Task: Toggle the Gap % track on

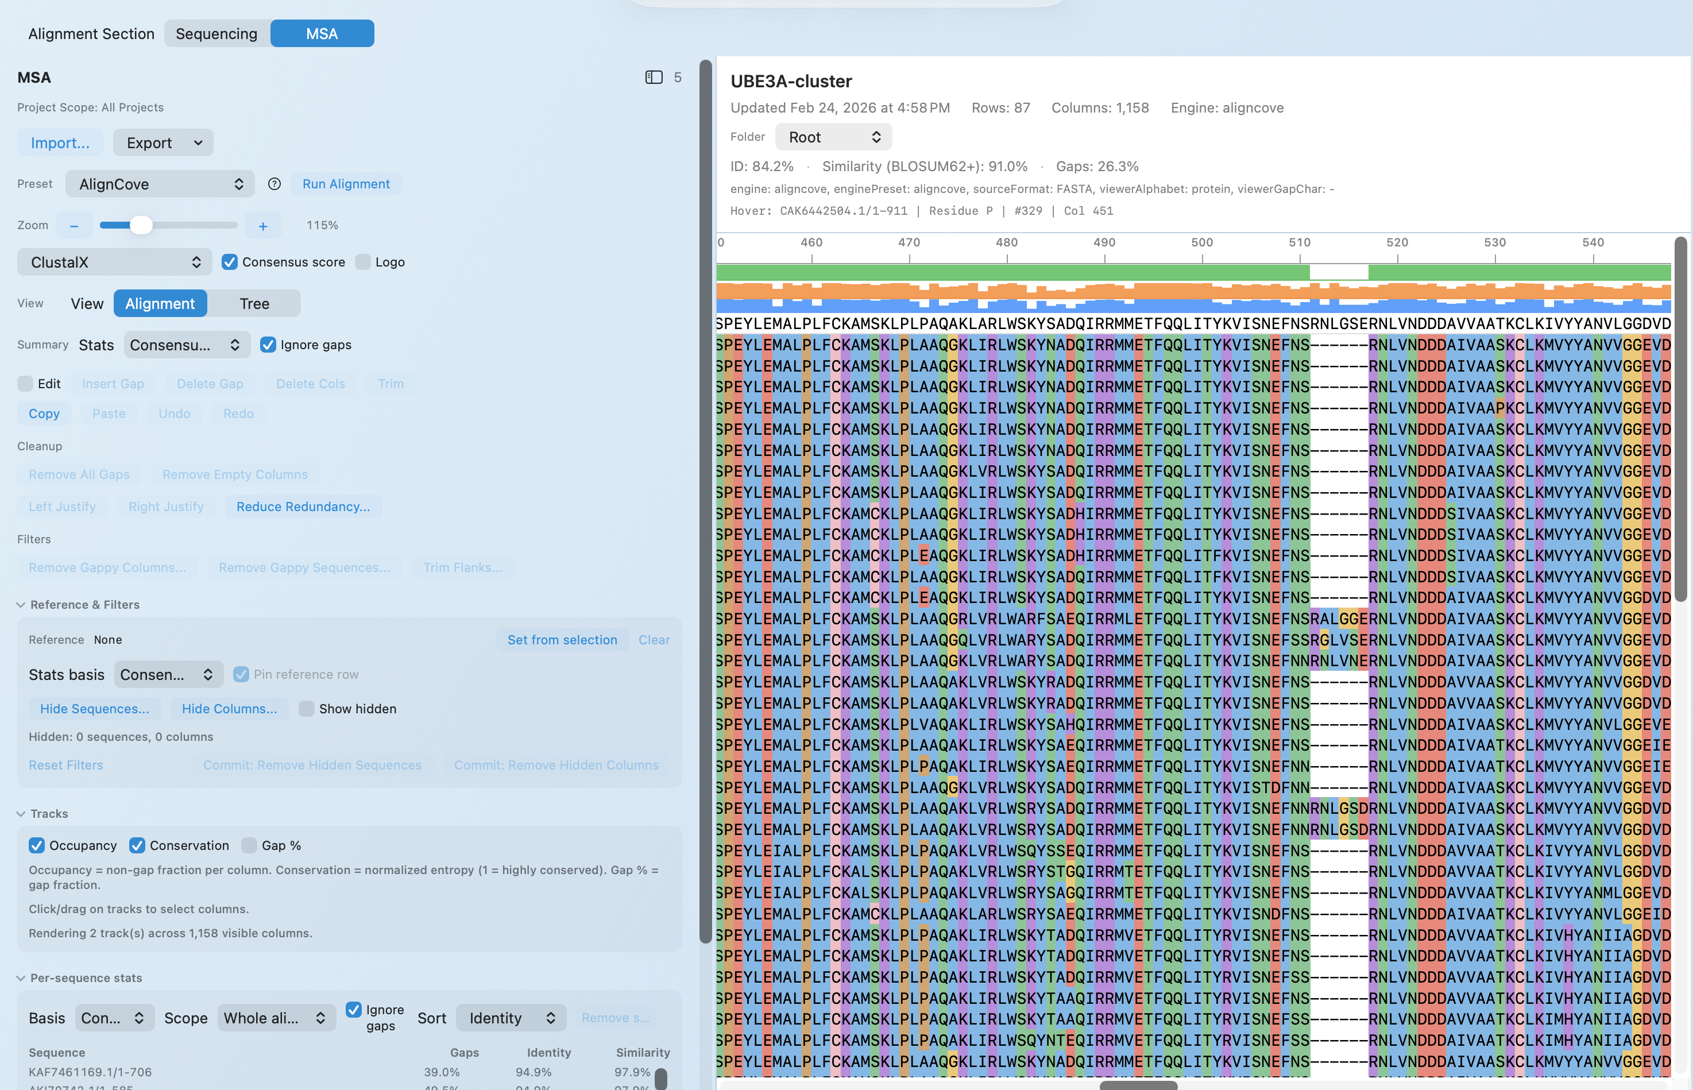Action: point(249,845)
